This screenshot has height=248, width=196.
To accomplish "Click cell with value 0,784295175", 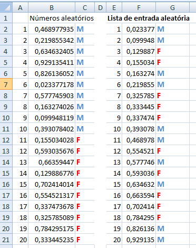I will coord(52,228).
